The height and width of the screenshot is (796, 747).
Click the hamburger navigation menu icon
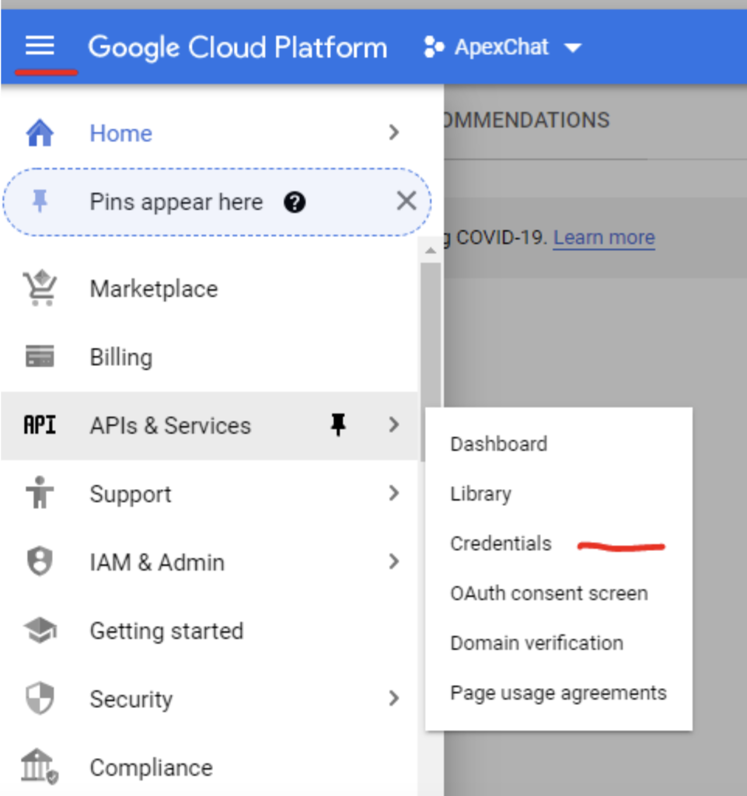click(x=40, y=47)
